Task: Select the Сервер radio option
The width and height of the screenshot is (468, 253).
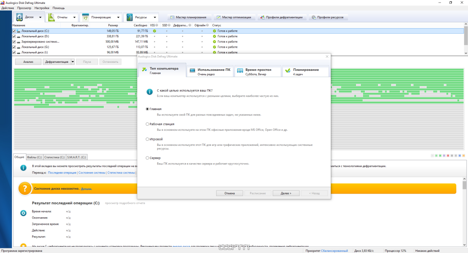Action: [147, 158]
